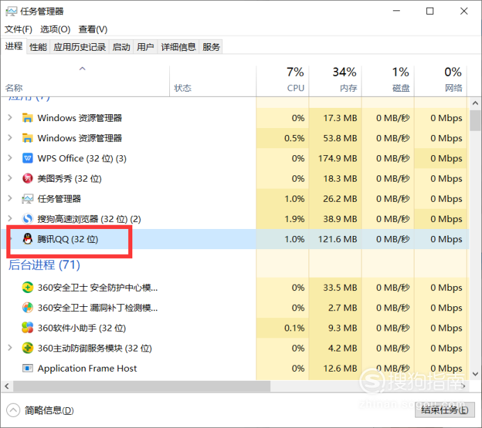Screen dimensions: 482x428
Task: Expand 360主动防御服务模块 process
Action: coord(10,348)
